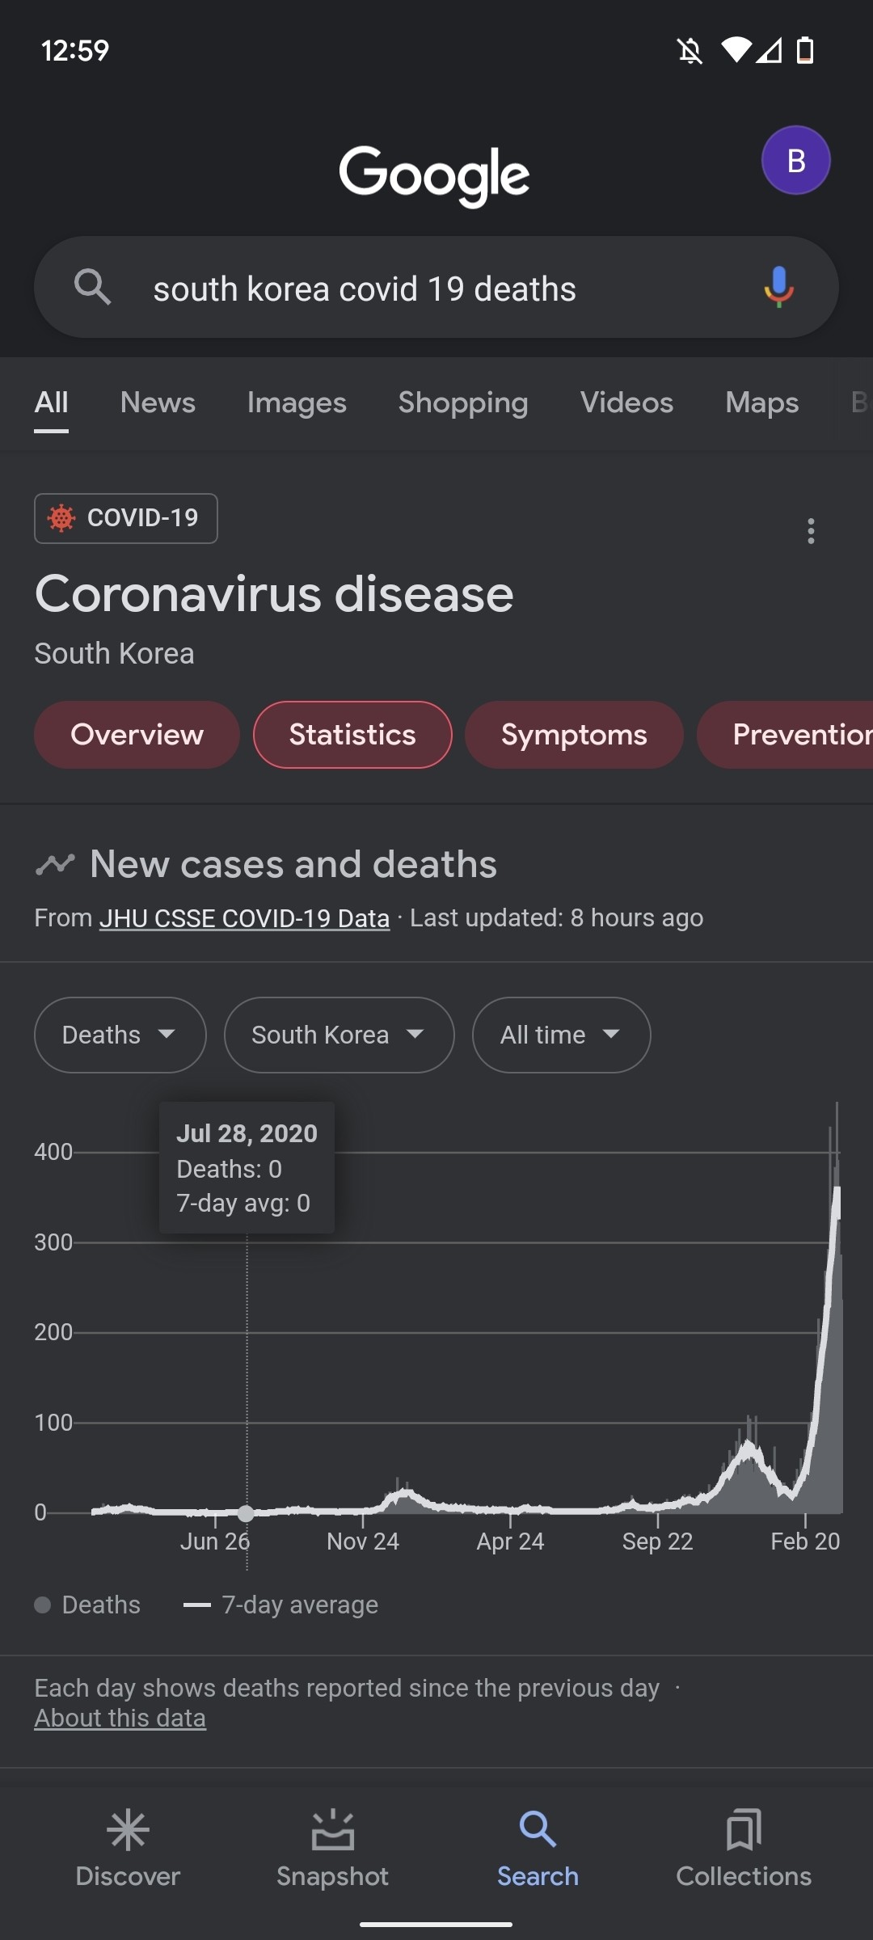
Task: Switch to the Images results tab
Action: 297,403
